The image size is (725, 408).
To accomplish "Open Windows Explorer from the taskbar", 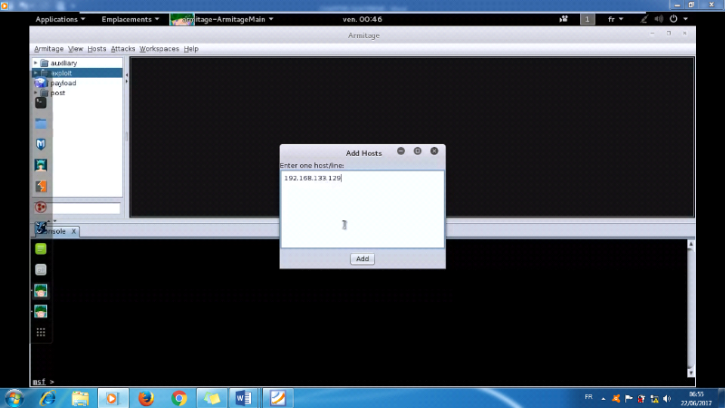I will [80, 398].
